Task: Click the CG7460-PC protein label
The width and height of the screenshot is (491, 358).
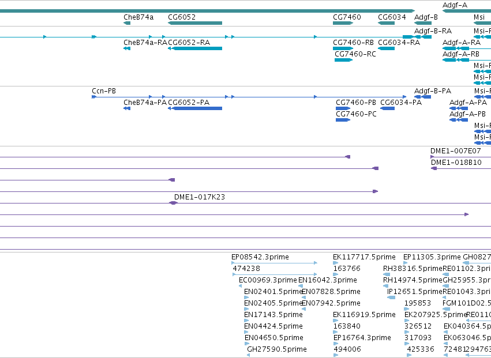Action: coord(357,114)
